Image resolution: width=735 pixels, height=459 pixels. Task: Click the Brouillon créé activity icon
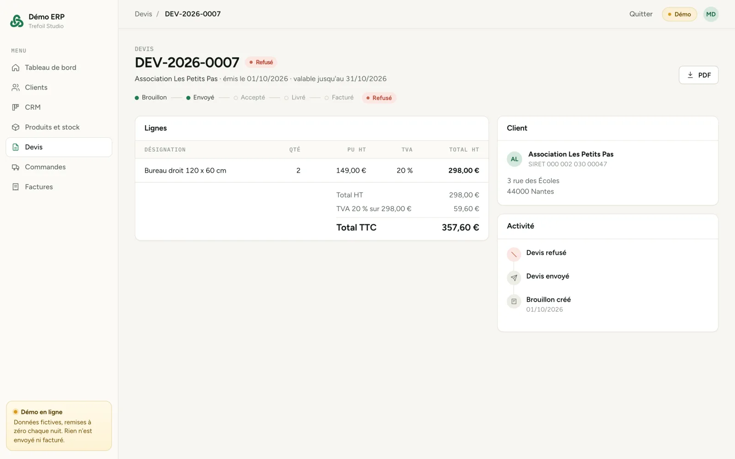tap(514, 301)
